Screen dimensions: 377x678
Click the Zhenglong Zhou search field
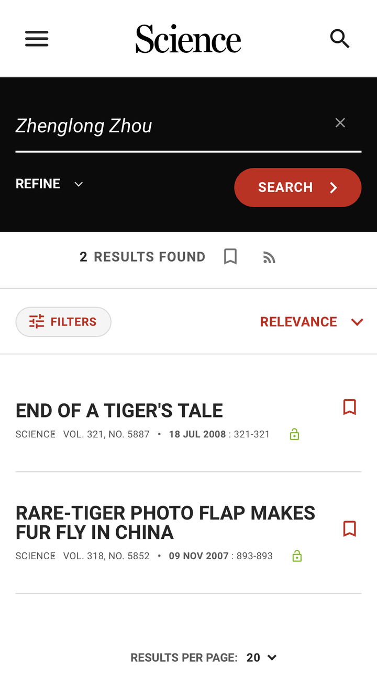click(168, 126)
